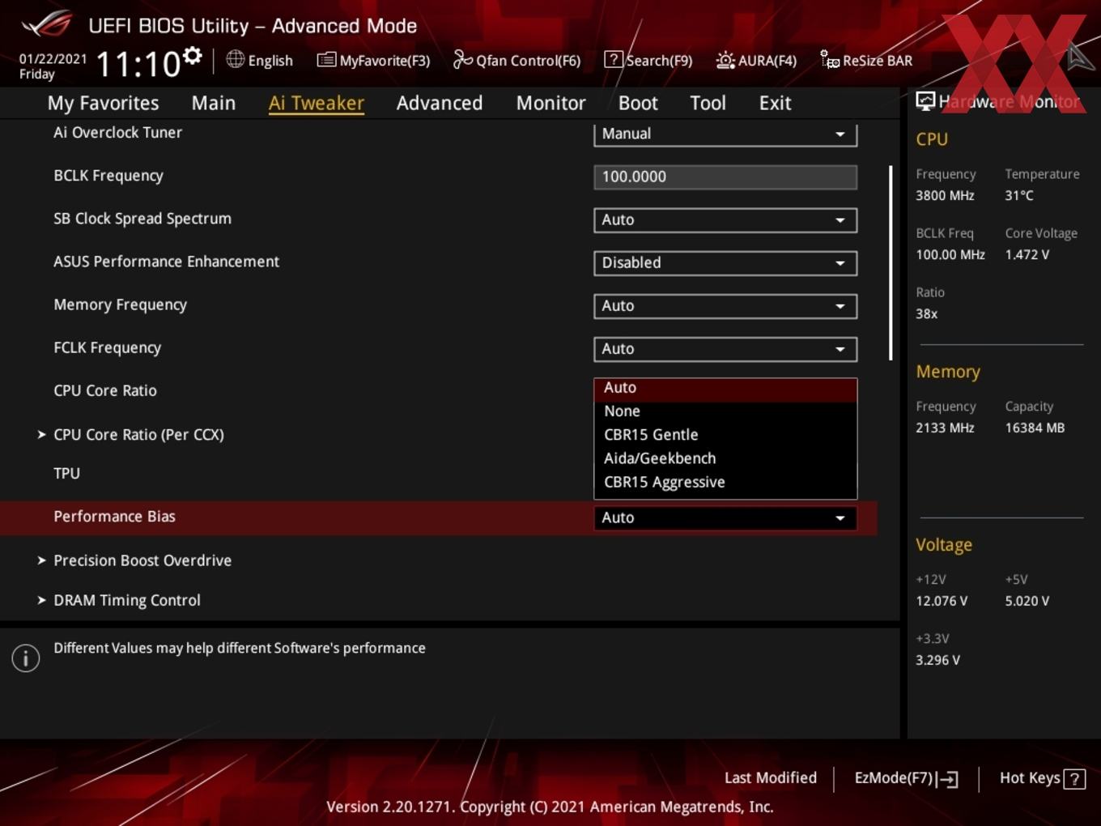Open Ai Overclock Tuner dropdown
The height and width of the screenshot is (826, 1101).
[x=725, y=134]
